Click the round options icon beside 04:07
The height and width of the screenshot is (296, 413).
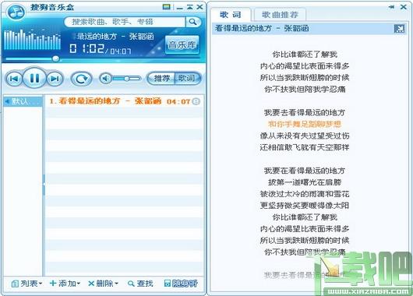point(196,101)
